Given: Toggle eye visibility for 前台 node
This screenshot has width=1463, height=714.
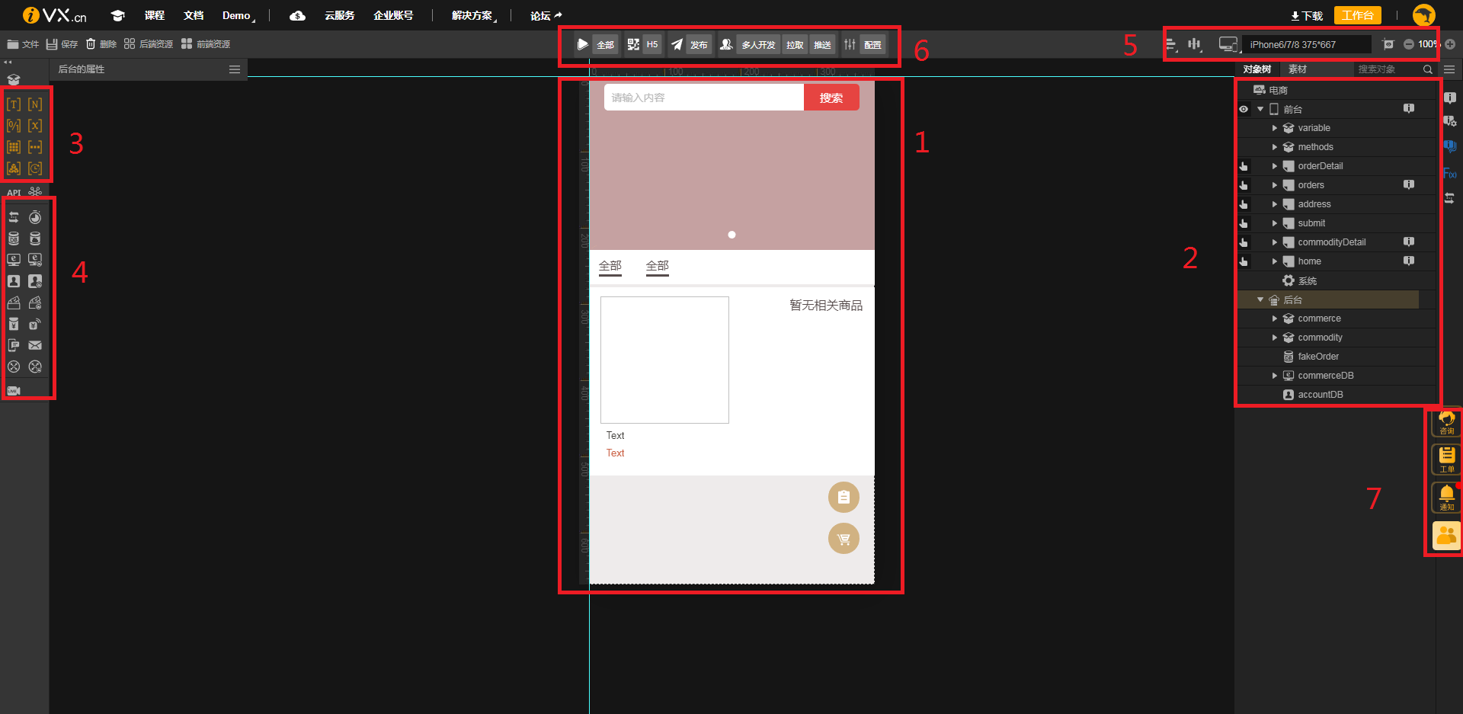Looking at the screenshot, I should (1244, 109).
